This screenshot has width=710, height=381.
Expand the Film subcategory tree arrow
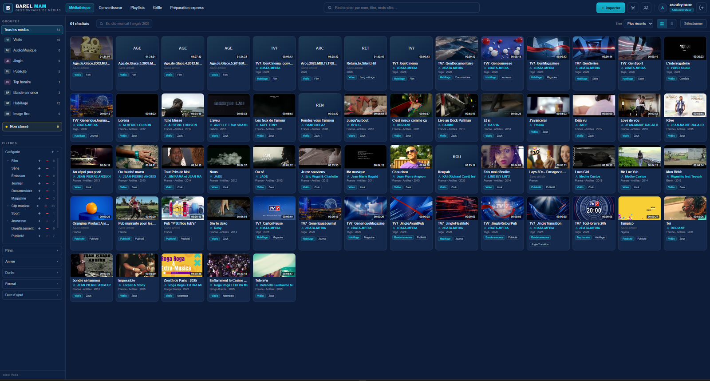[8, 161]
